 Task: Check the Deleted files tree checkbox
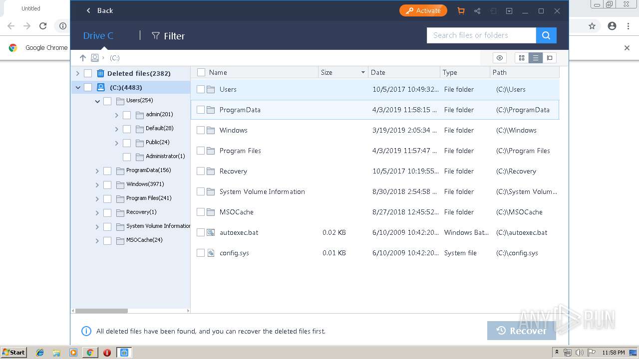pyautogui.click(x=88, y=73)
